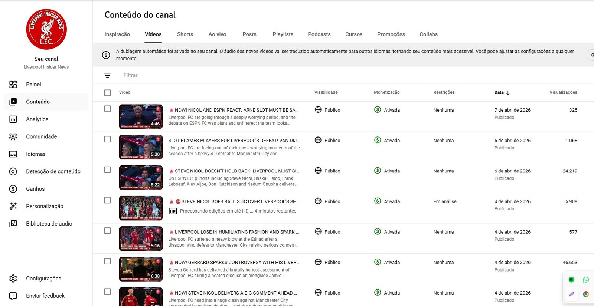Click the info icon in the dublagem banner
The width and height of the screenshot is (594, 306).
[106, 55]
